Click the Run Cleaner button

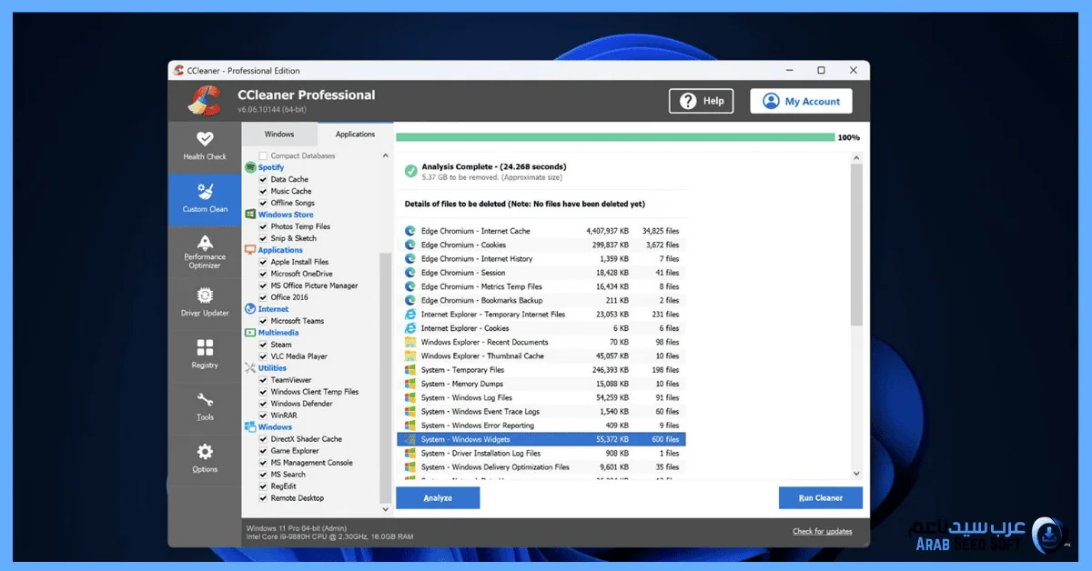coord(820,497)
